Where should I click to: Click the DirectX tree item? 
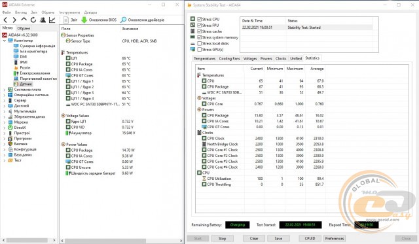click(x=20, y=128)
